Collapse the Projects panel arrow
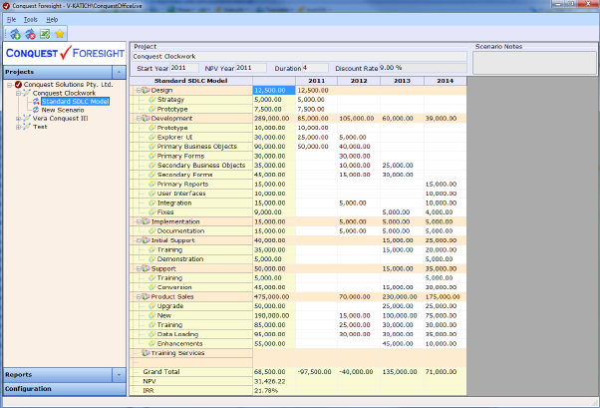The height and width of the screenshot is (408, 600). [x=119, y=72]
